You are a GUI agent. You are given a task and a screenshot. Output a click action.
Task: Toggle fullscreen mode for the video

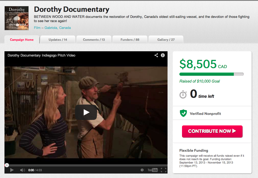click(x=163, y=170)
